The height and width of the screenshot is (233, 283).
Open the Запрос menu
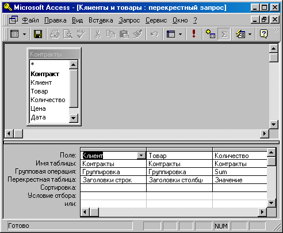click(x=129, y=20)
